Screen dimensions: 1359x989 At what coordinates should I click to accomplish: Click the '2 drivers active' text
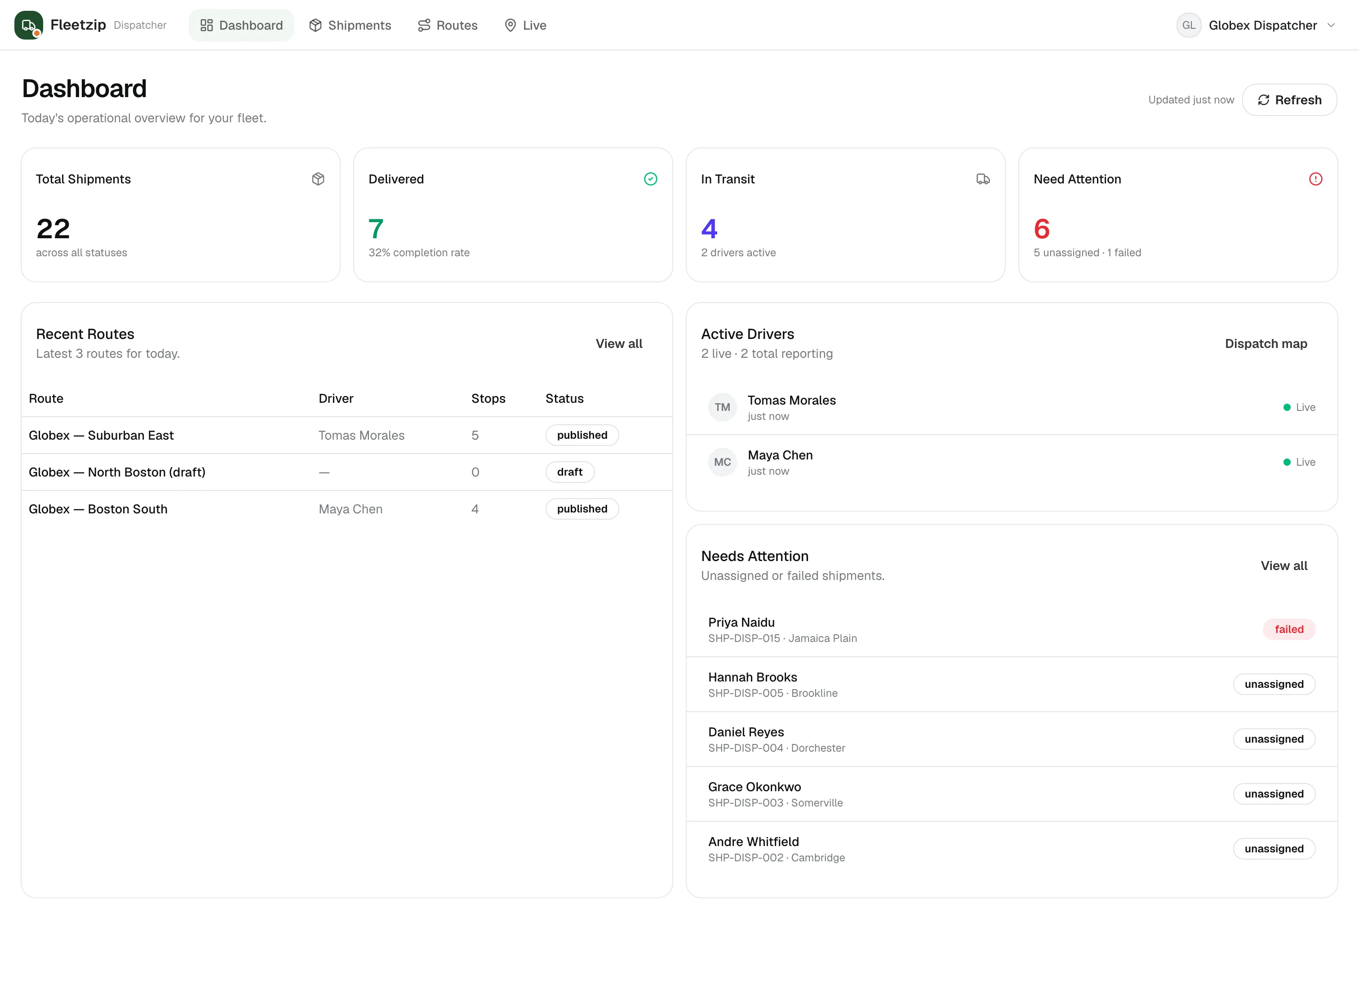click(x=738, y=253)
